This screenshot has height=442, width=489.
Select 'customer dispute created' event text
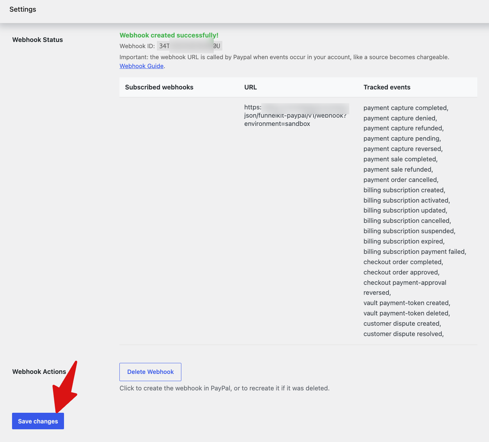tap(402, 323)
